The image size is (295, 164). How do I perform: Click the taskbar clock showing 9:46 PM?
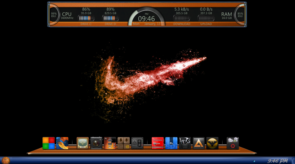pyautogui.click(x=278, y=161)
